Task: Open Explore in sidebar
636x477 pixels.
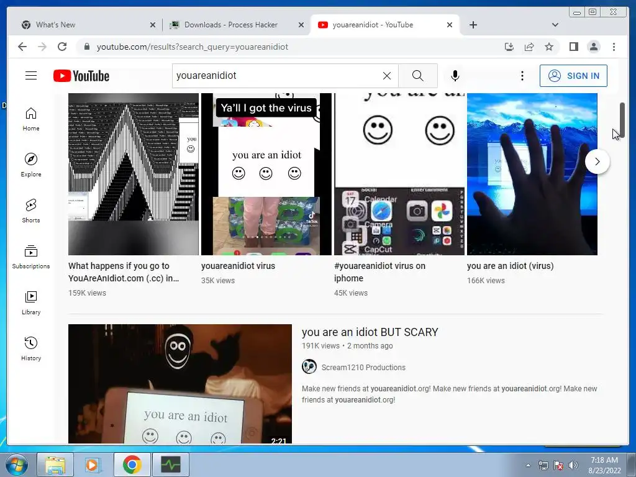Action: tap(31, 165)
